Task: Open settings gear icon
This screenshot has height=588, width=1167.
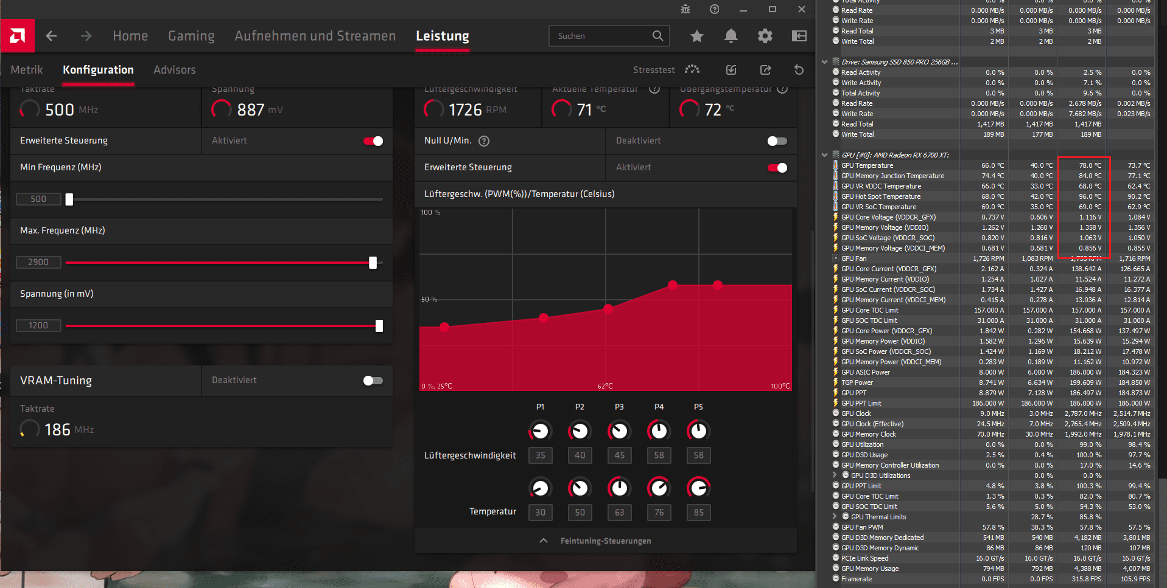Action: (x=765, y=36)
